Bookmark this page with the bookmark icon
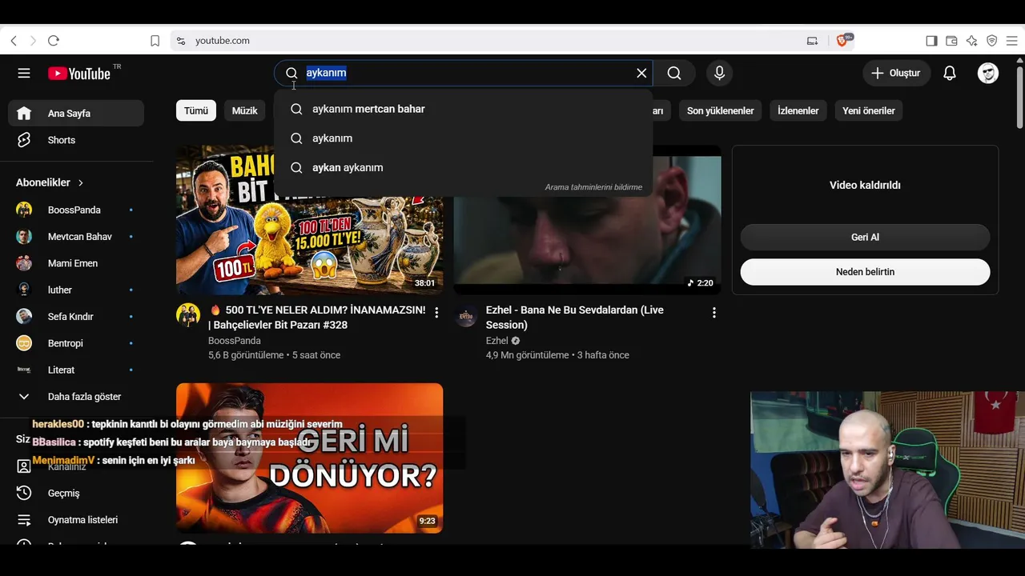Screen dimensions: 1025x576 pos(155,41)
